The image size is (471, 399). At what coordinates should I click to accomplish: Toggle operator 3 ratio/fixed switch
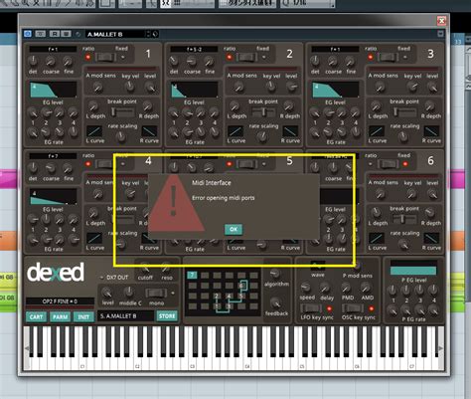pyautogui.click(x=388, y=57)
